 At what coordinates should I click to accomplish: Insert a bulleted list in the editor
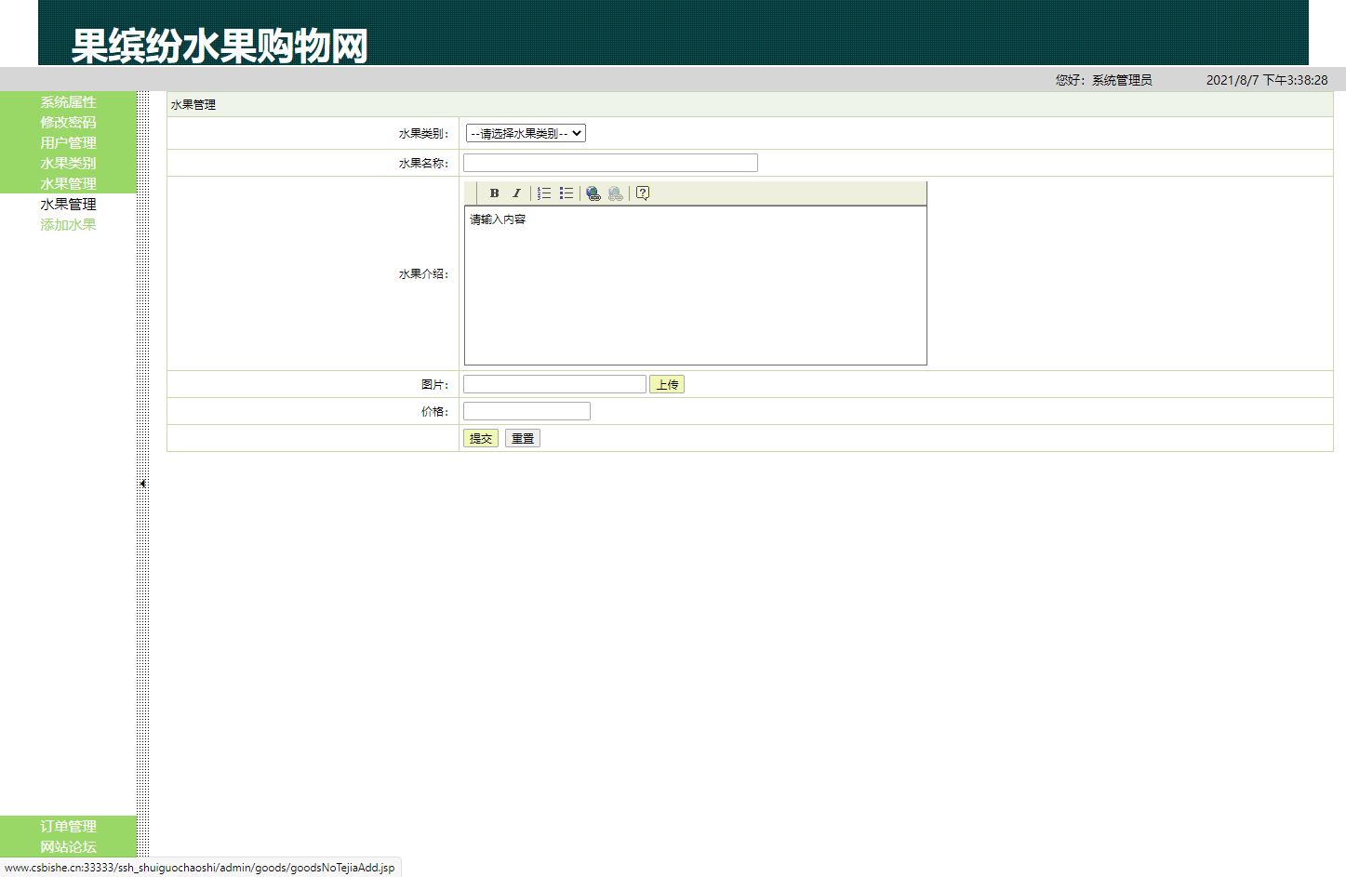(x=566, y=193)
